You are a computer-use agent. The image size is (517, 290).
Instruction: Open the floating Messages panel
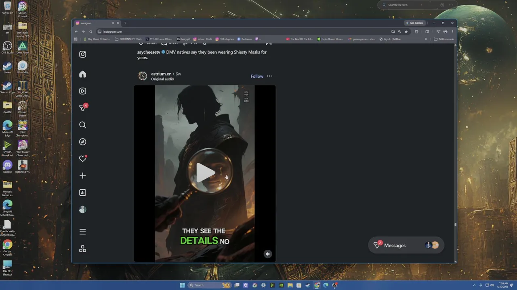point(406,245)
